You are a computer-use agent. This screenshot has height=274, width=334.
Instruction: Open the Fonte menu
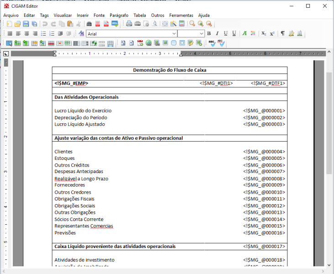99,16
